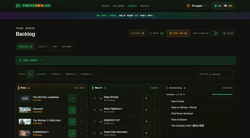Filter backlog by Paused status
Image resolution: width=250 pixels, height=138 pixels.
56,74
